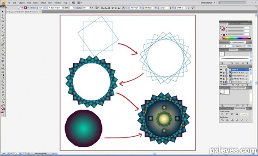Select the Zoom magnifier tool
Viewport: 258px width, 156px height.
click(3, 102)
